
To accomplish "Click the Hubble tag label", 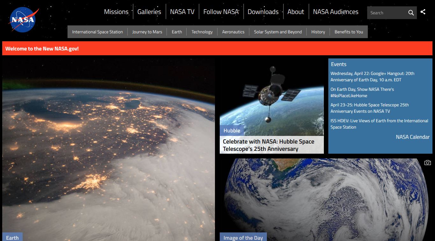I will tap(232, 131).
